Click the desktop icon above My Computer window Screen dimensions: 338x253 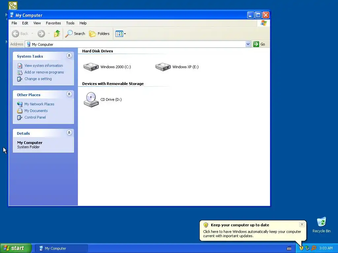(x=13, y=6)
